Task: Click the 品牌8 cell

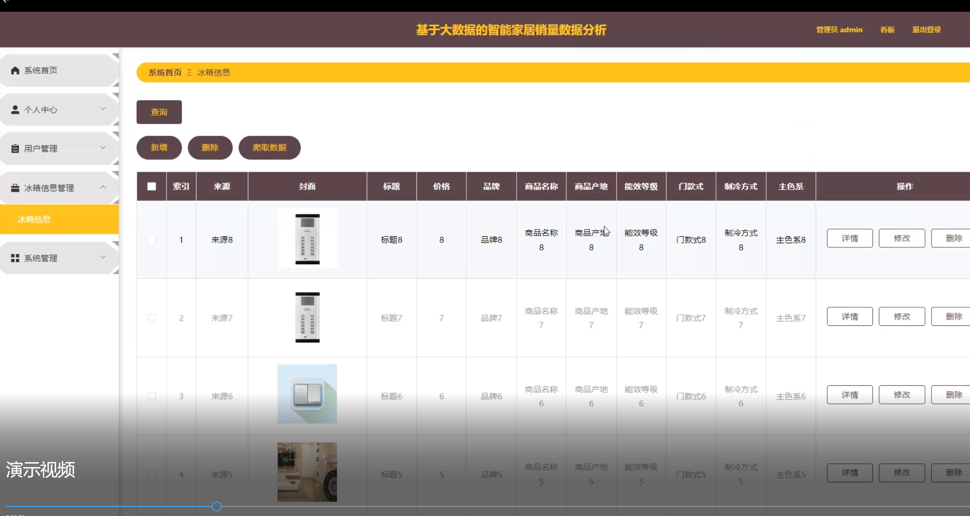Action: click(x=491, y=240)
